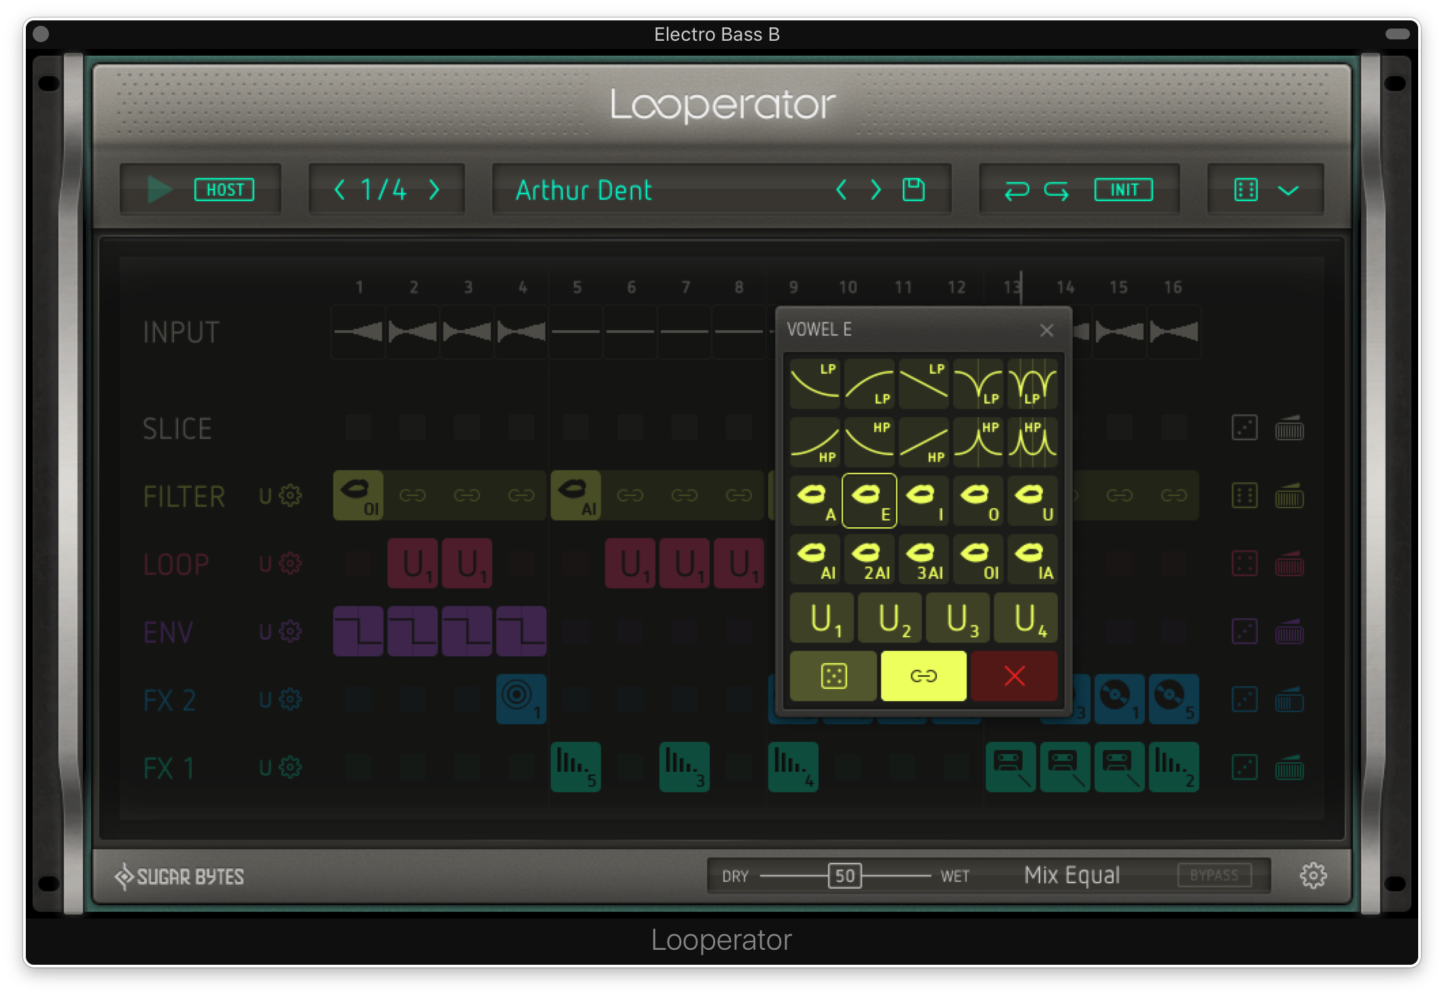The width and height of the screenshot is (1444, 996).
Task: Select the double-peak HP filter shape
Action: pos(1032,442)
